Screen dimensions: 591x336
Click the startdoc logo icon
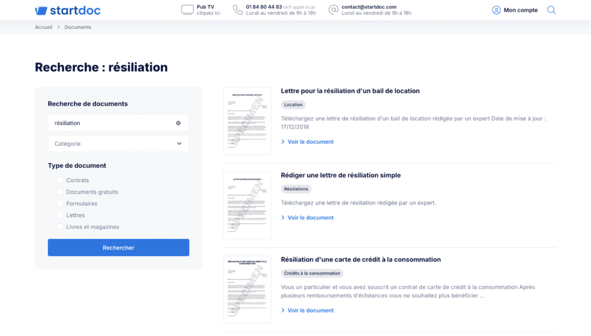[x=41, y=10]
